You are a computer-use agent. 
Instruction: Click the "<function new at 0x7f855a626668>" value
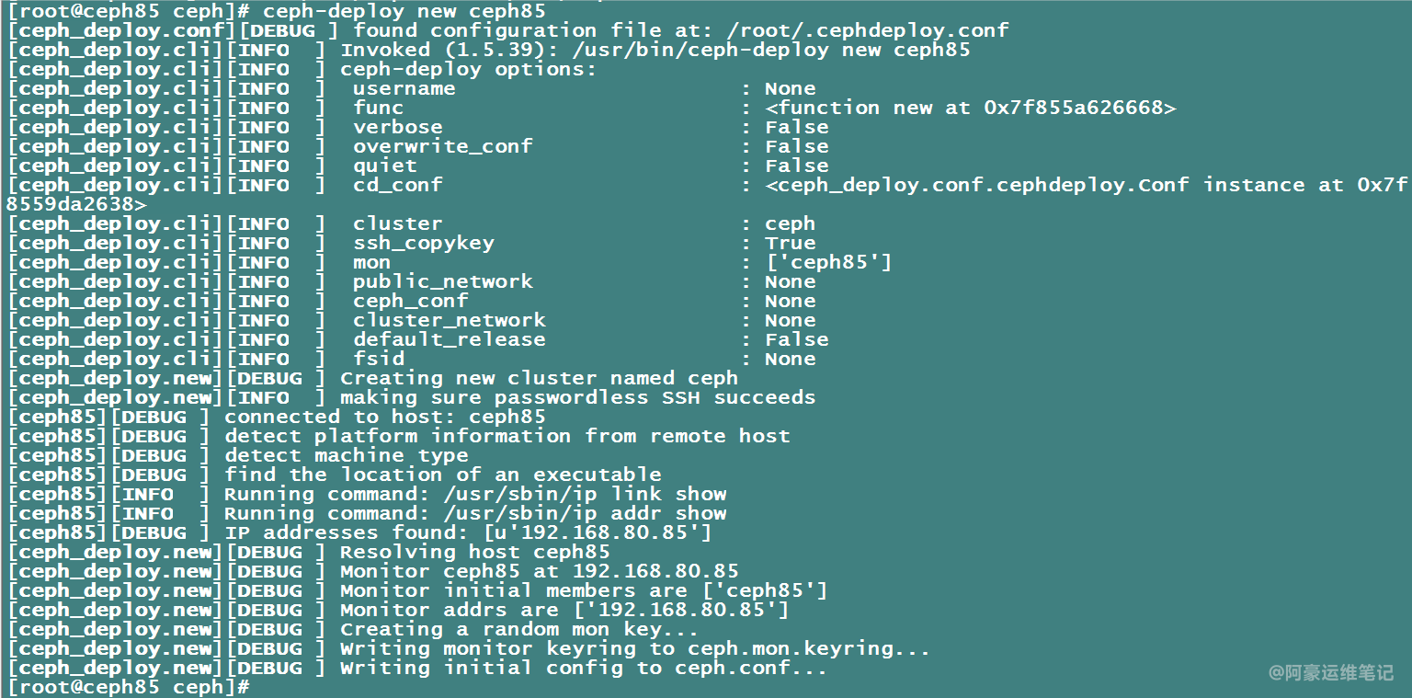point(970,108)
